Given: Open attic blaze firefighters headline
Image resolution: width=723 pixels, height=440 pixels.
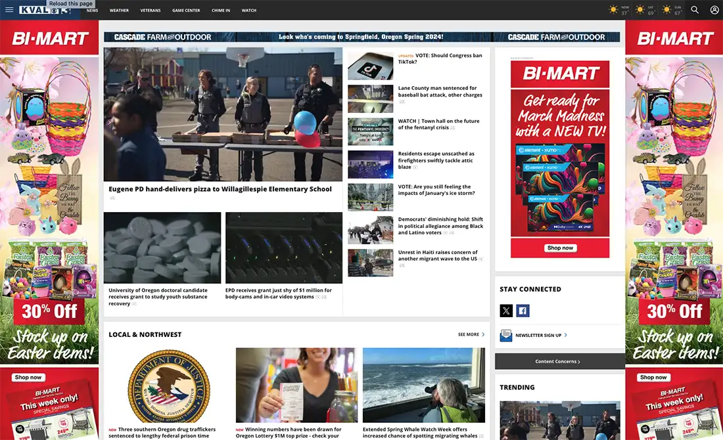Looking at the screenshot, I should (x=436, y=160).
